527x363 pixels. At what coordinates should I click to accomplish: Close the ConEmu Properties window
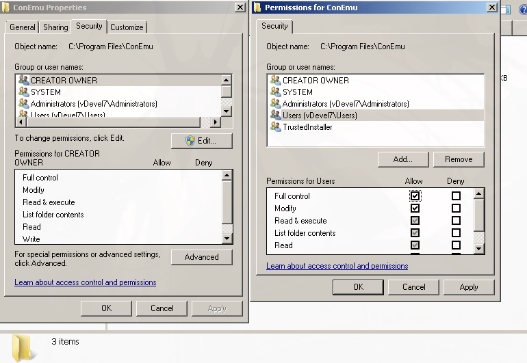(x=240, y=8)
